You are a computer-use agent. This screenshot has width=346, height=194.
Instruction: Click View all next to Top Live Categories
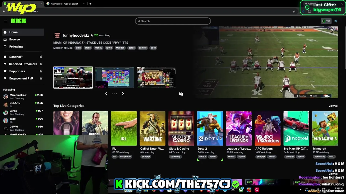[333, 106]
